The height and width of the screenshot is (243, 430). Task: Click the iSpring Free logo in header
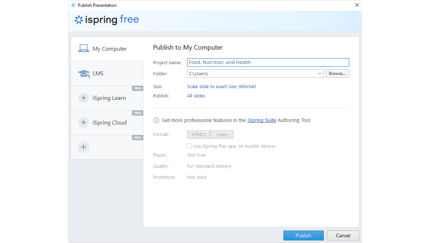click(x=107, y=20)
